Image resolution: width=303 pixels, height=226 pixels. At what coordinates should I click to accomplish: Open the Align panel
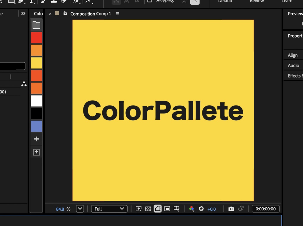[x=293, y=55]
